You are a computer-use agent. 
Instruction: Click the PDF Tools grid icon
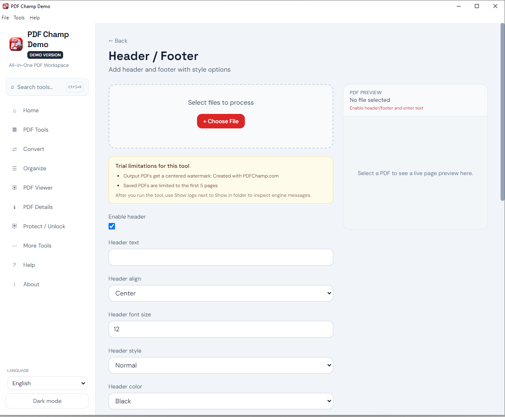pyautogui.click(x=14, y=130)
